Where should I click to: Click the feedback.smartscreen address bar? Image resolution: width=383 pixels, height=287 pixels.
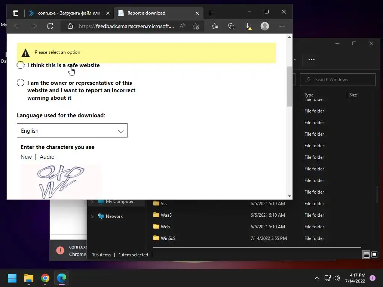tap(126, 26)
